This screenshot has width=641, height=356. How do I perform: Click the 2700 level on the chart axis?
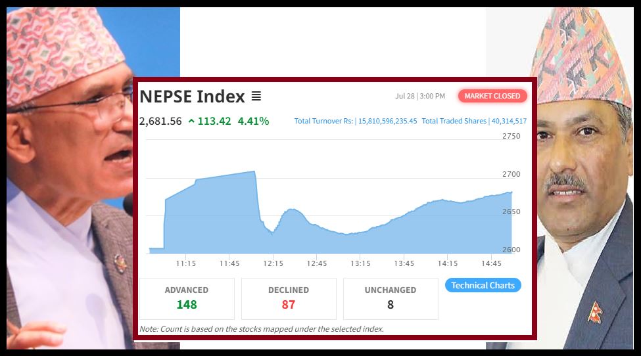point(511,174)
